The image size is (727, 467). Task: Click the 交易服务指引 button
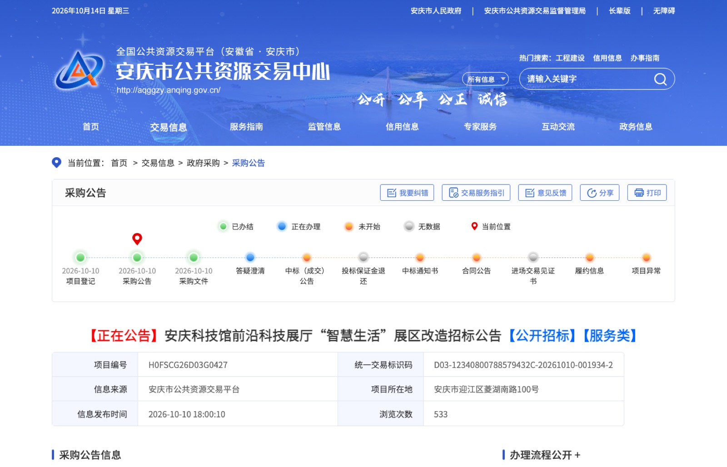pyautogui.click(x=476, y=193)
